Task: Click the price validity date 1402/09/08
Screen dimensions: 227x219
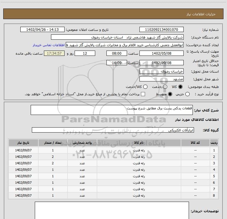Action: [162, 63]
